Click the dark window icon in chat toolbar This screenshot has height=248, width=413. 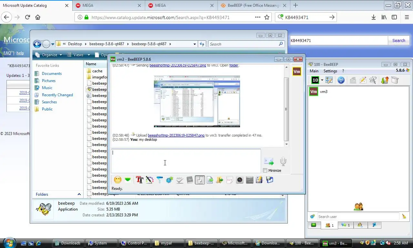click(x=250, y=180)
